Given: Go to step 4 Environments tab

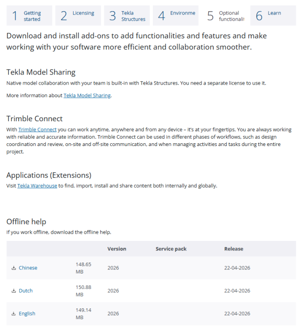Looking at the screenshot, I should [x=176, y=15].
